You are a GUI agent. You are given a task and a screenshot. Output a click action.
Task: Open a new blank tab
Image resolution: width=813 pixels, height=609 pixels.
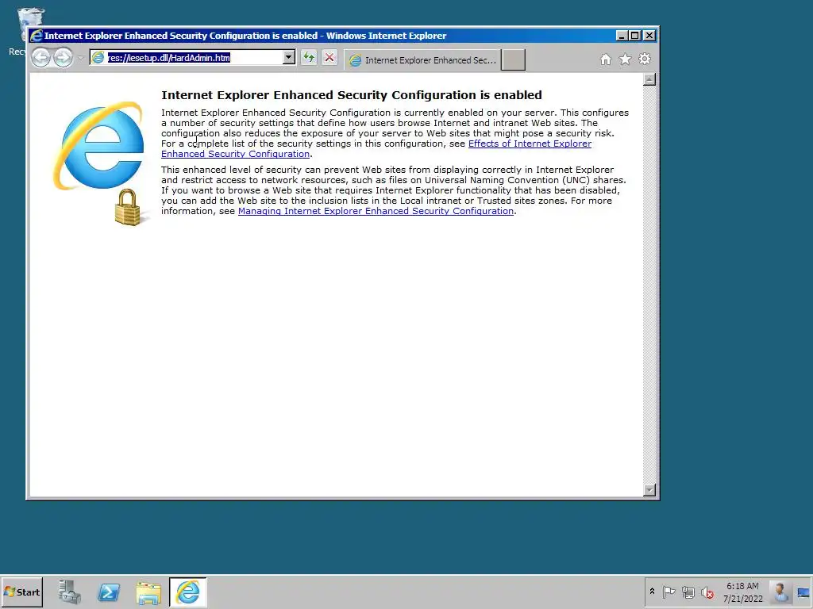coord(514,60)
